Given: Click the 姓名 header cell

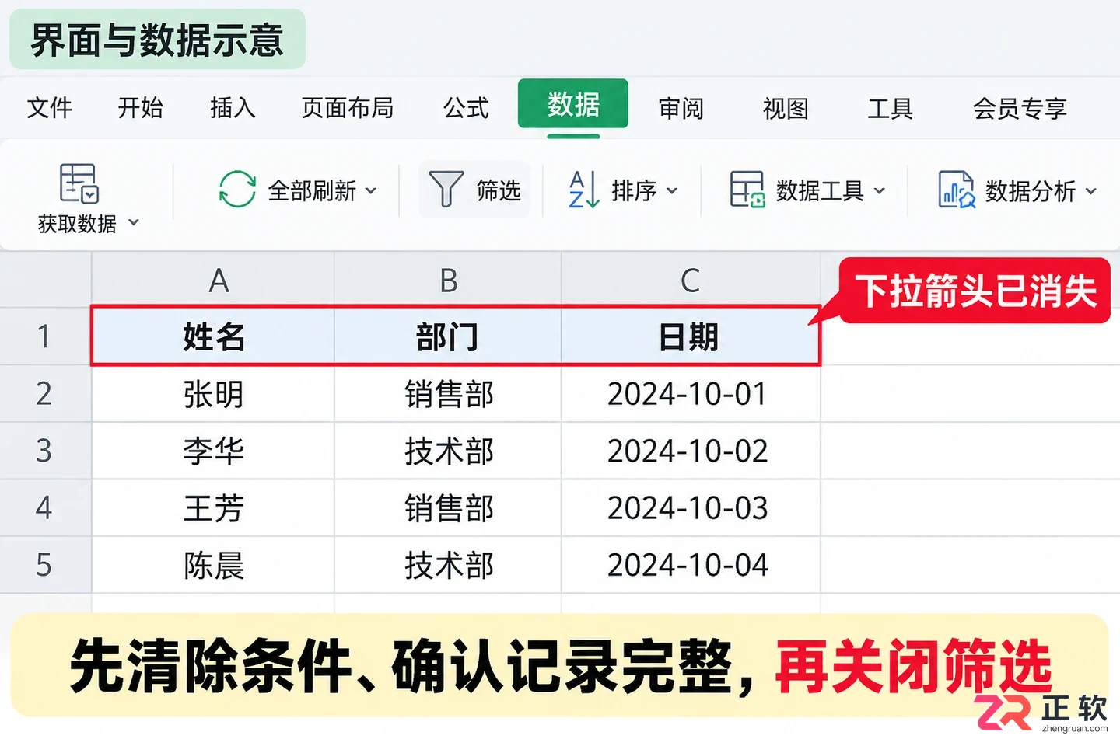Looking at the screenshot, I should click(213, 336).
